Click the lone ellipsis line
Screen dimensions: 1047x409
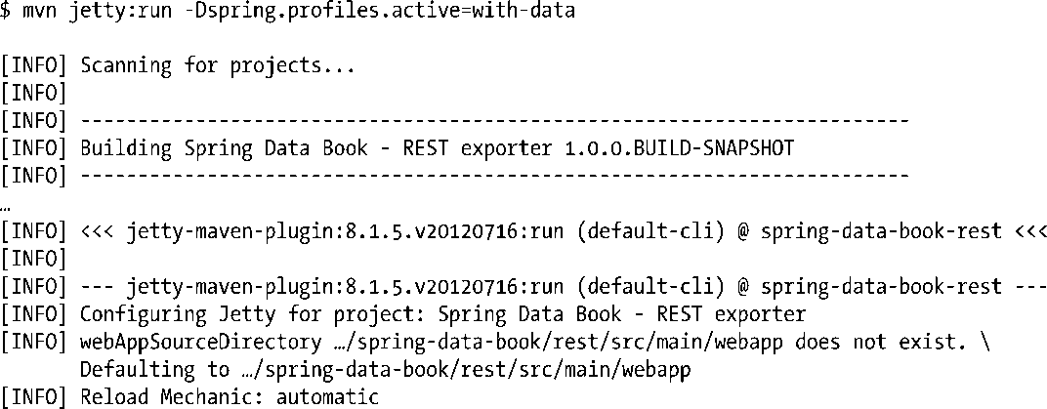point(7,205)
